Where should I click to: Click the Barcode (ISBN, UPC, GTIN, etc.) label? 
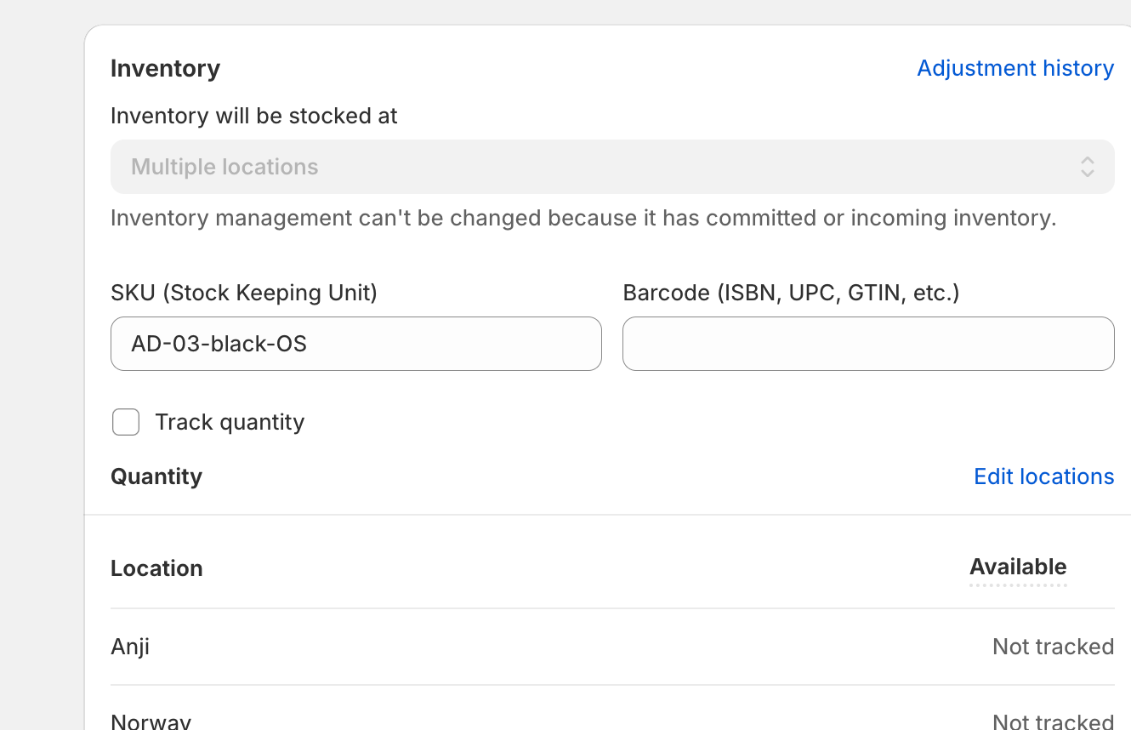pos(791,293)
